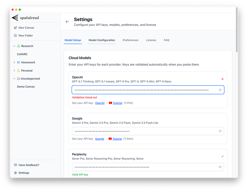This screenshot has width=248, height=191.
Task: Open the Preferences tab
Action: 131,40
